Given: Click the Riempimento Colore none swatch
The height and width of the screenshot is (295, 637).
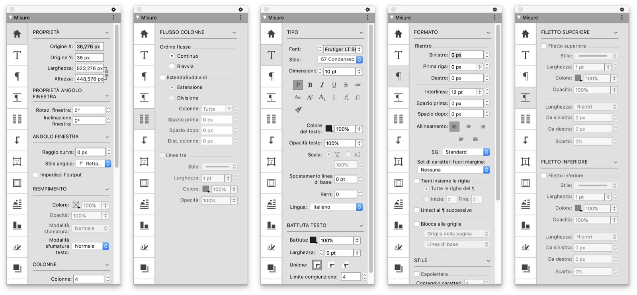Looking at the screenshot, I should (x=76, y=205).
